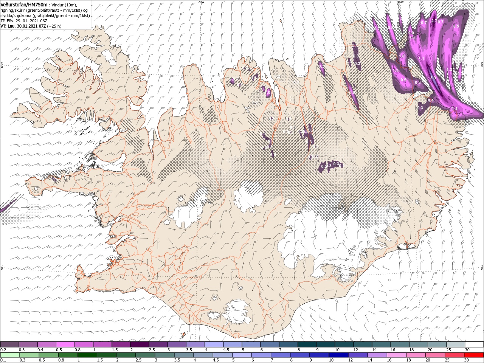The image size is (484, 363).
Task: Click the Veðurstofan/HM750m title text
Action: pyautogui.click(x=24, y=4)
